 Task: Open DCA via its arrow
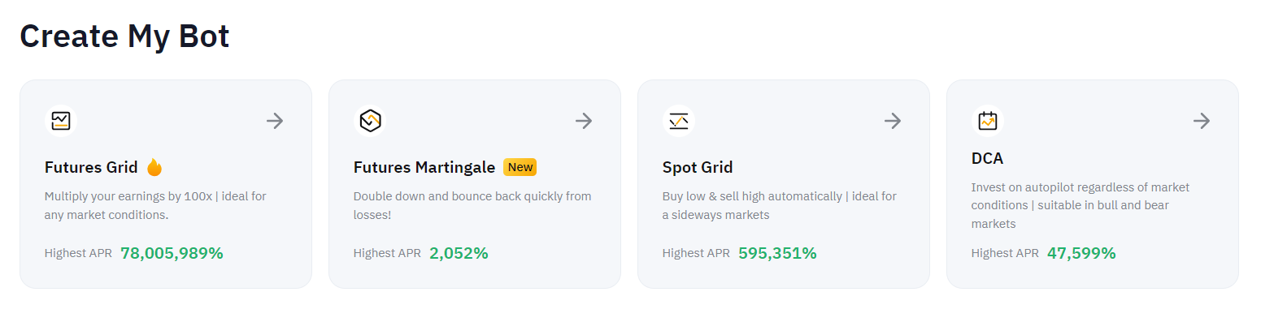pyautogui.click(x=1202, y=121)
